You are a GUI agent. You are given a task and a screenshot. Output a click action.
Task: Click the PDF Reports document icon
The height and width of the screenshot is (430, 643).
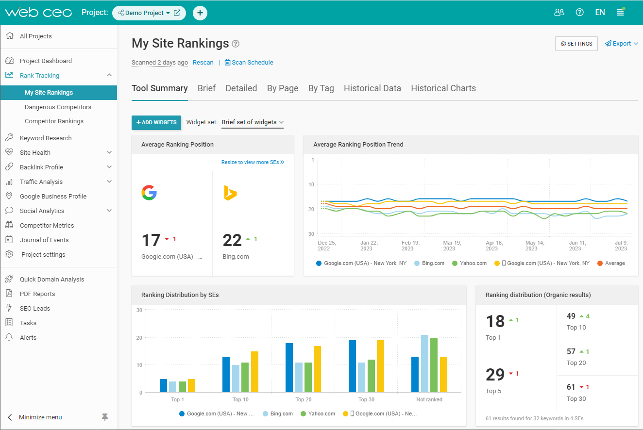click(9, 294)
